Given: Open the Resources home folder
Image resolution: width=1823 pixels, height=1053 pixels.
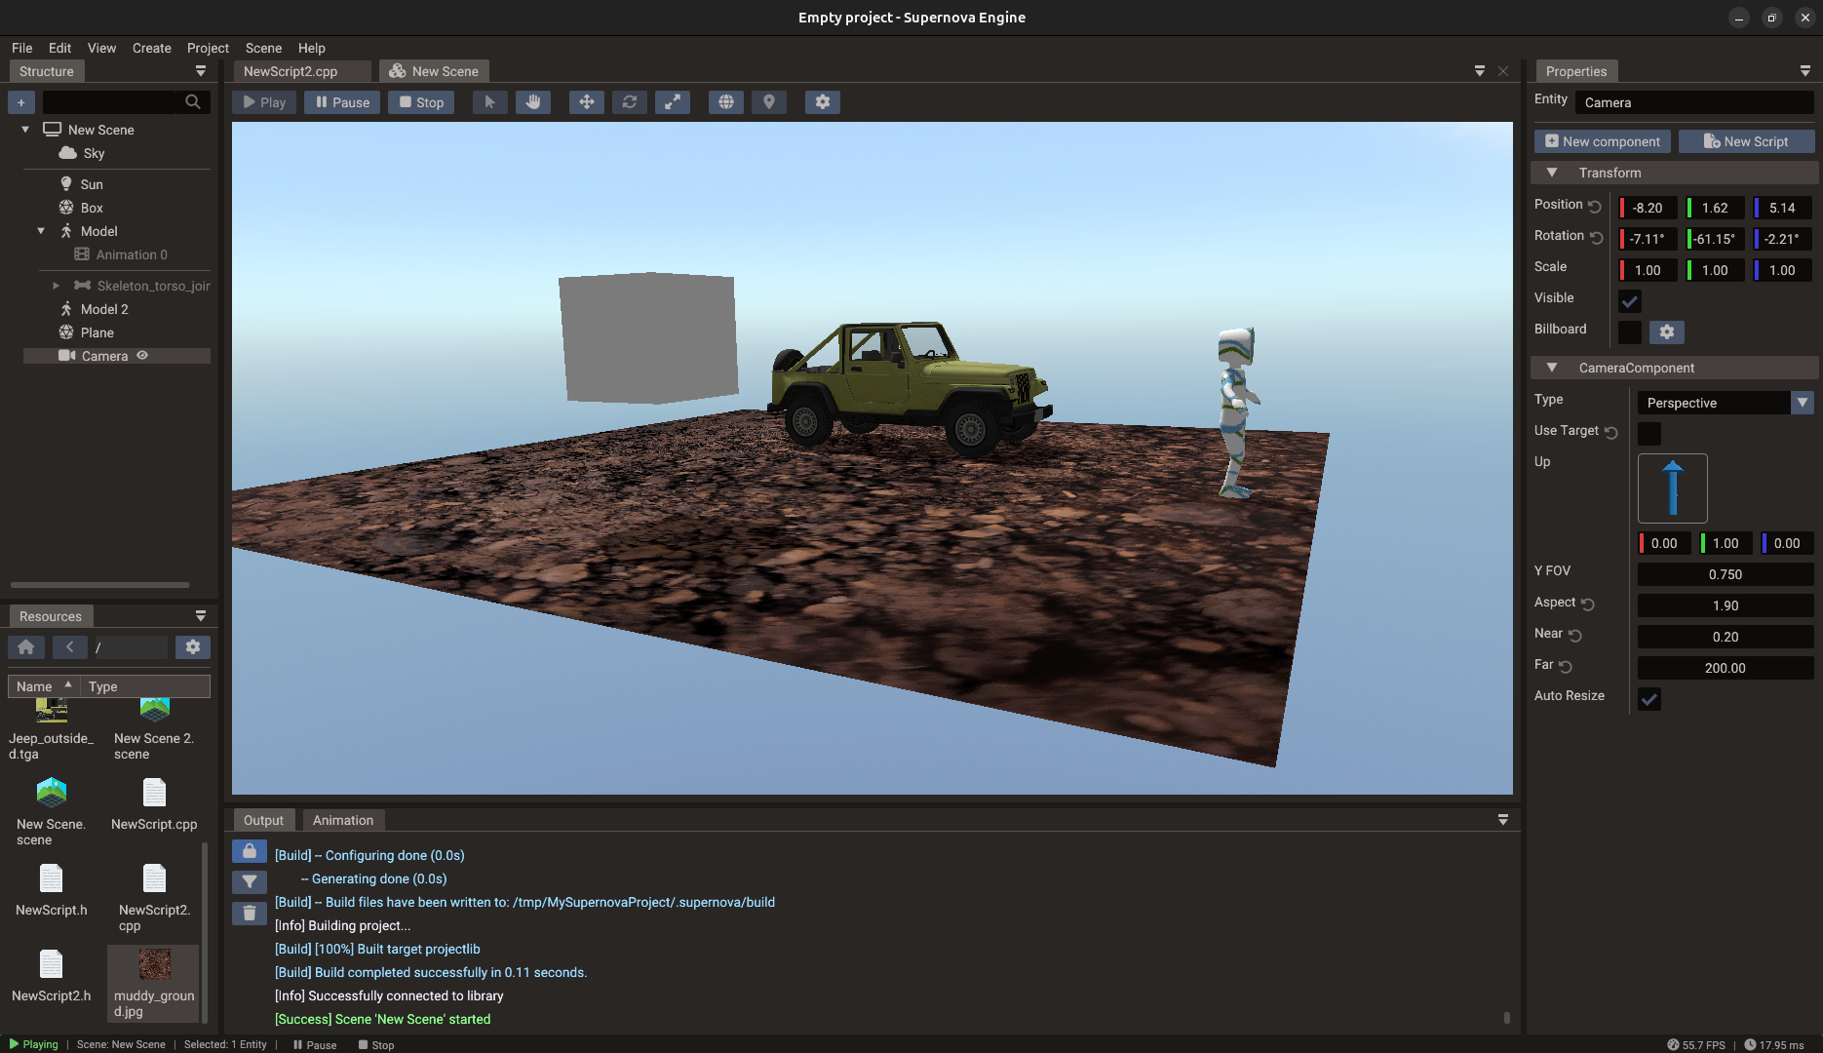Looking at the screenshot, I should (26, 646).
